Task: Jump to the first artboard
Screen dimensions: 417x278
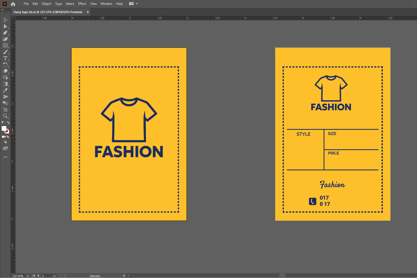Action: coord(34,276)
